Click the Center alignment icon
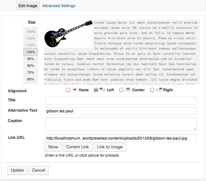 click(128, 90)
